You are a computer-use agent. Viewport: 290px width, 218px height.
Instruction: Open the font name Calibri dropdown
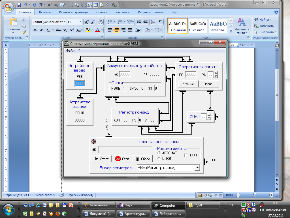pyautogui.click(x=65, y=22)
